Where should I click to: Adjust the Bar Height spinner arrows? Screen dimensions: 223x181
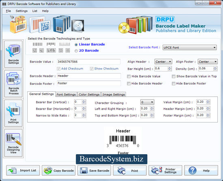tap(169, 69)
